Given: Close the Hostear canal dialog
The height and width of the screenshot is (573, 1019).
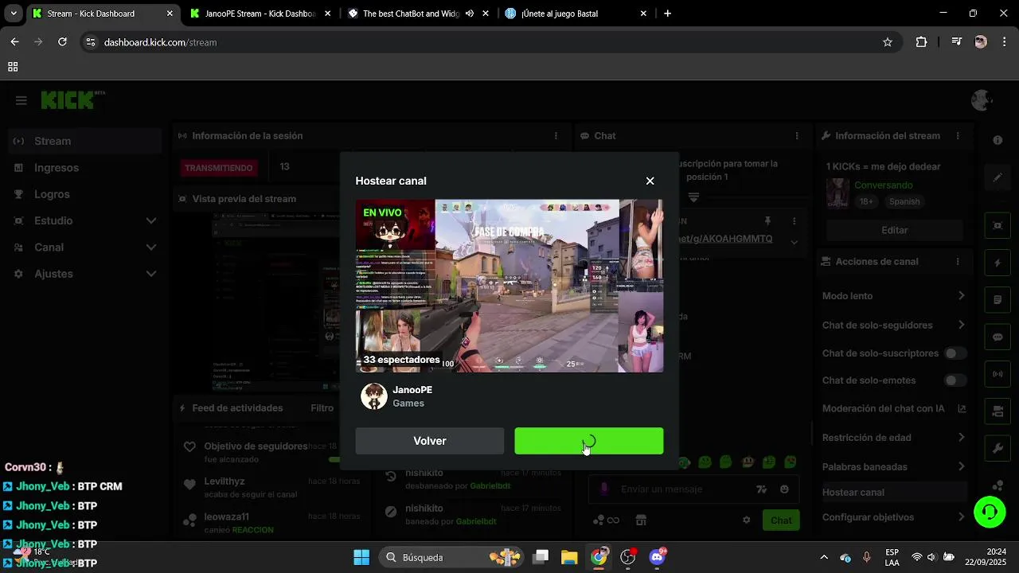Looking at the screenshot, I should click(650, 181).
